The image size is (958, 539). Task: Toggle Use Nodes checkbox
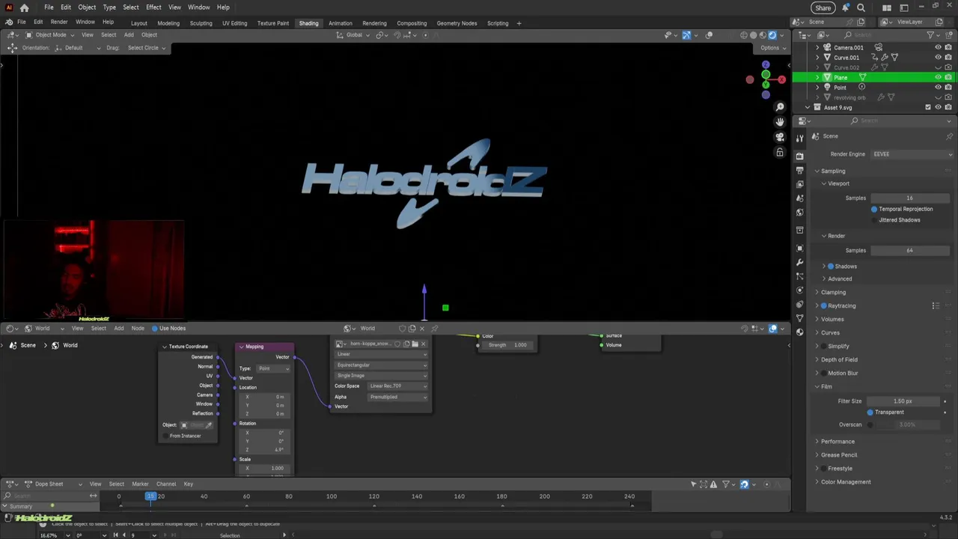tap(155, 328)
